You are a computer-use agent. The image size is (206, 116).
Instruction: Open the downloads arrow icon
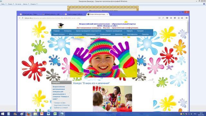[x=171, y=18]
